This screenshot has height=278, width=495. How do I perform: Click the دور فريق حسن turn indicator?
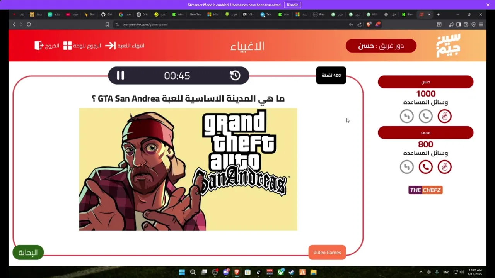click(x=381, y=46)
